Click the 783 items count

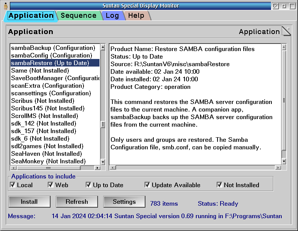[x=164, y=203]
